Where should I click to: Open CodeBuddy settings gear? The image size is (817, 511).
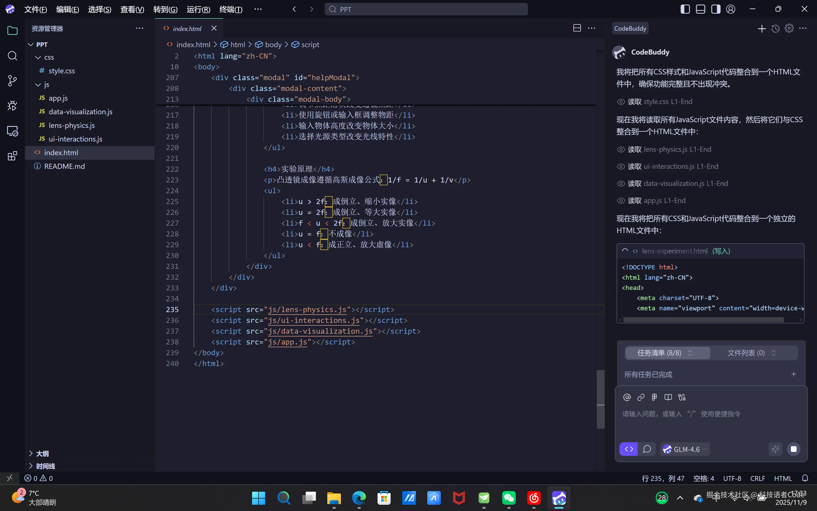coord(789,29)
